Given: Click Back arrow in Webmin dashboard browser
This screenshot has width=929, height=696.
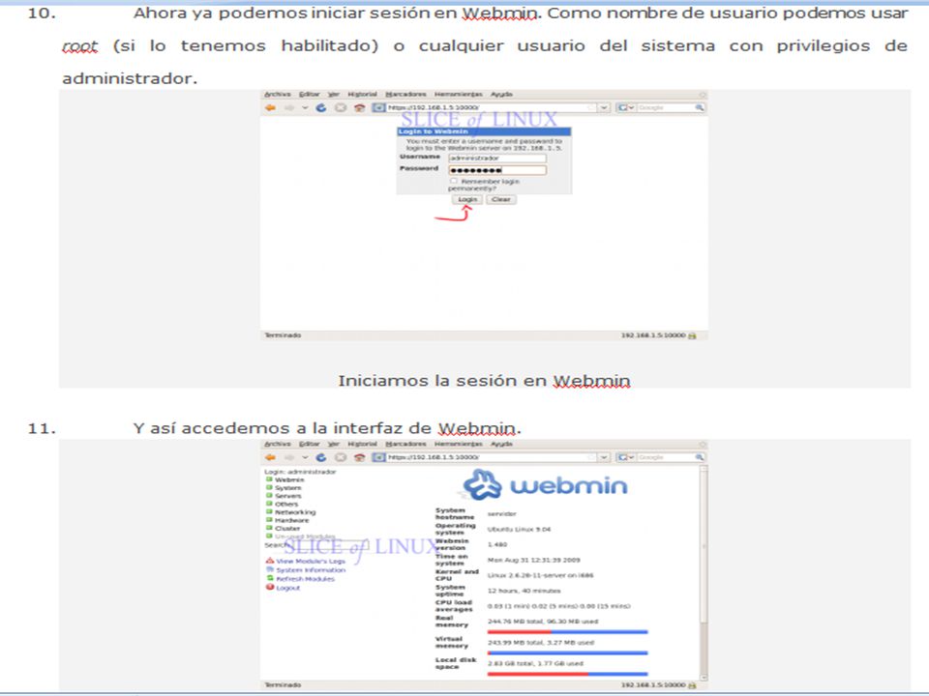Looking at the screenshot, I should tap(271, 457).
